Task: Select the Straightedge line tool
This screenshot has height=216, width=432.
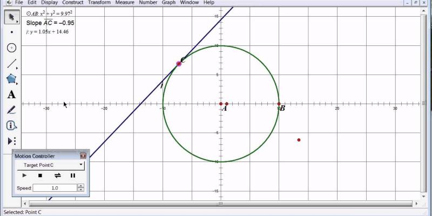Action: pos(11,64)
